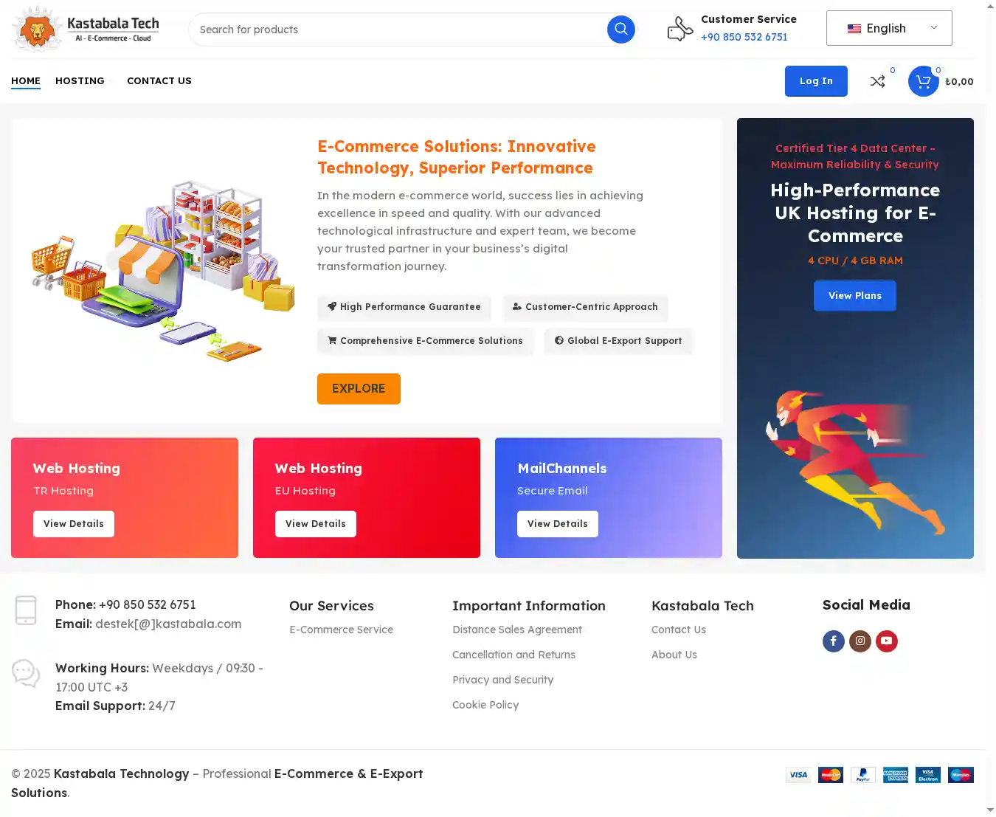
Task: Click View Plans on the UK Hosting banner
Action: (x=854, y=296)
